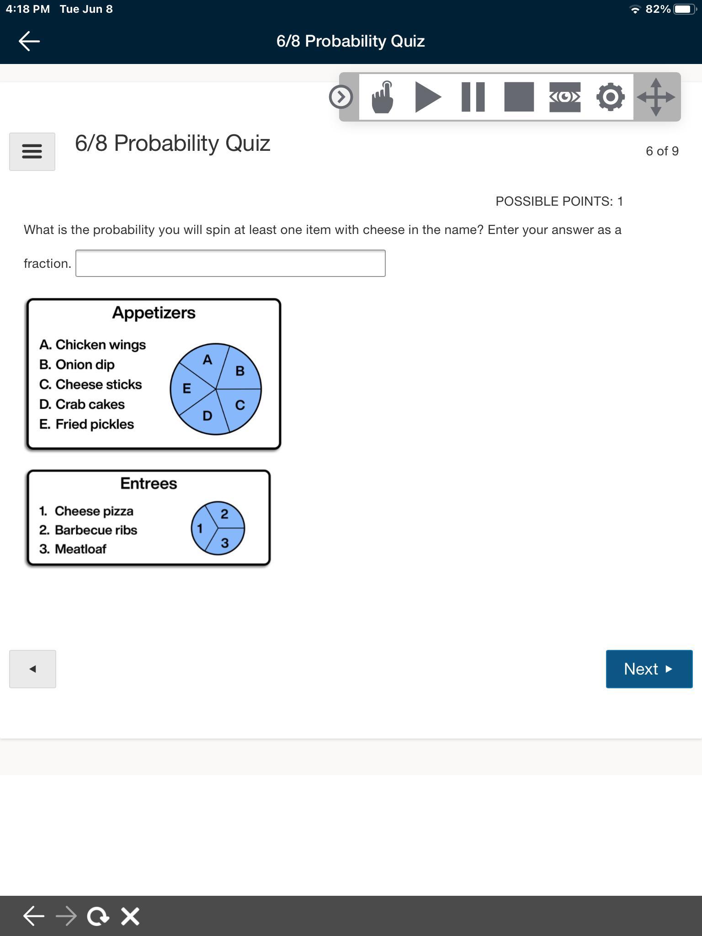Image resolution: width=702 pixels, height=936 pixels.
Task: Open the read-aloud settings gear
Action: [x=611, y=97]
